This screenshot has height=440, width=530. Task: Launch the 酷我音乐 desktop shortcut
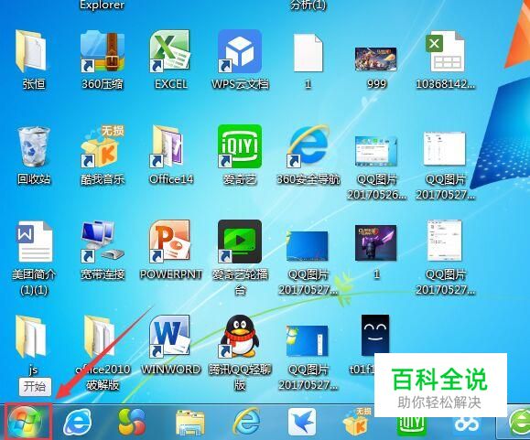tap(103, 145)
